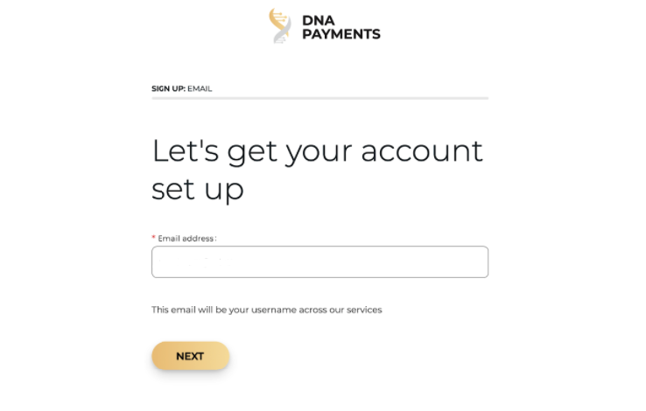This screenshot has height=411, width=646.
Task: Click the word "your" in the heading
Action: tap(319, 153)
